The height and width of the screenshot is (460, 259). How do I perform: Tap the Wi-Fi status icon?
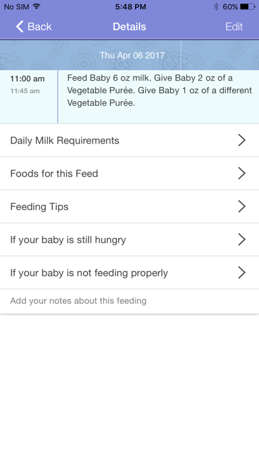(x=36, y=7)
